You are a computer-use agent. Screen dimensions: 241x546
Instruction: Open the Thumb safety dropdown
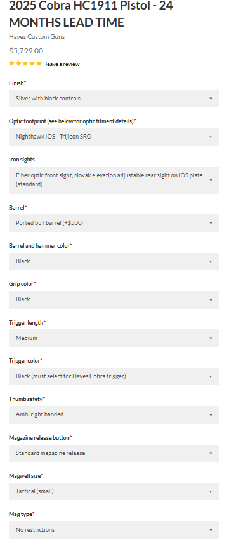[x=114, y=414]
